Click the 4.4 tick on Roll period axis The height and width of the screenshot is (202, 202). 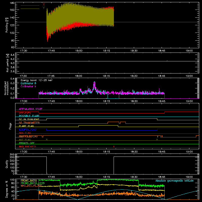(12, 55)
